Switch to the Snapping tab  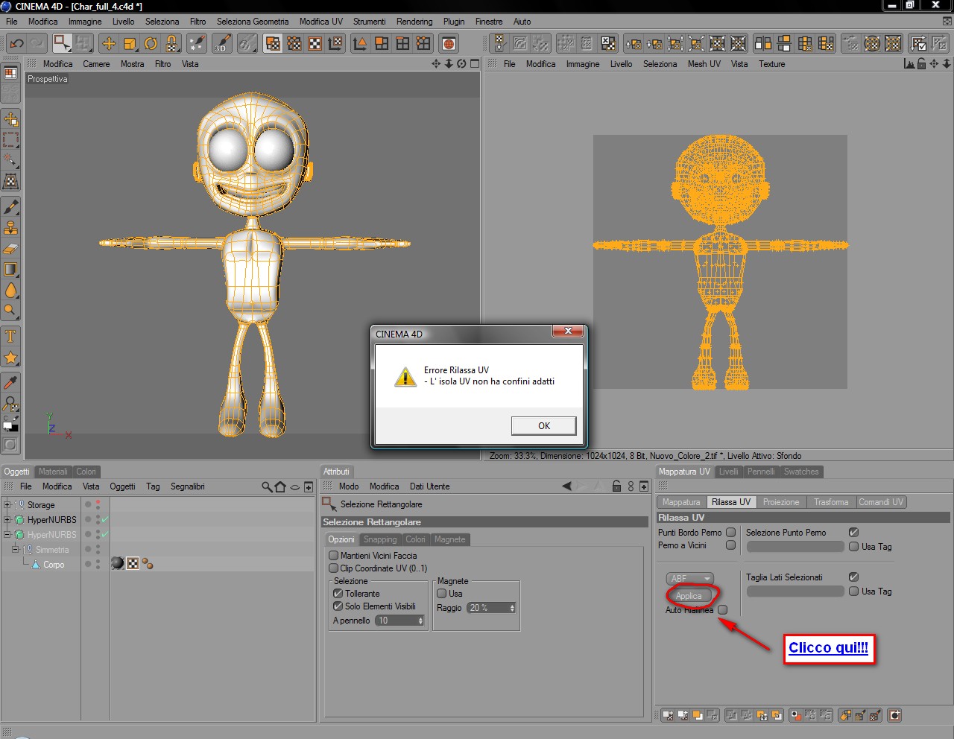380,539
